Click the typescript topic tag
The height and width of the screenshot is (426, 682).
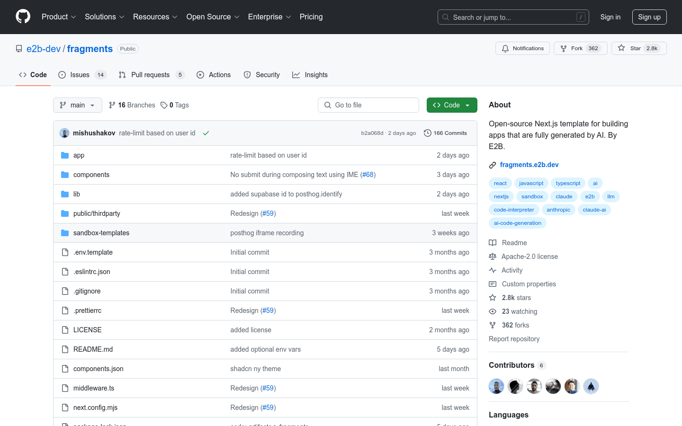pos(568,183)
